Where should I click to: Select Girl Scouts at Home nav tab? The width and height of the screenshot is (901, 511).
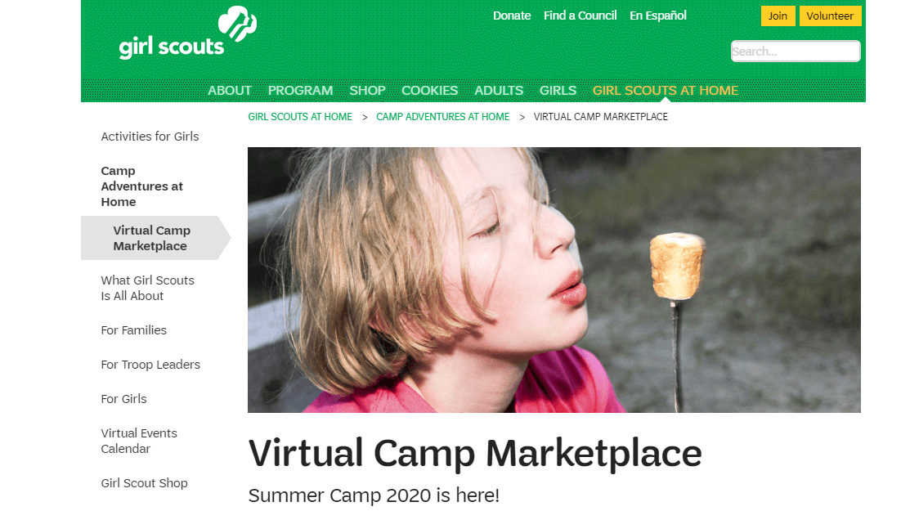pyautogui.click(x=665, y=90)
